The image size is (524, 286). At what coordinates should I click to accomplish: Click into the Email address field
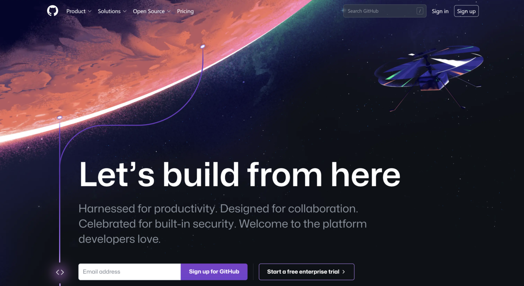point(130,272)
